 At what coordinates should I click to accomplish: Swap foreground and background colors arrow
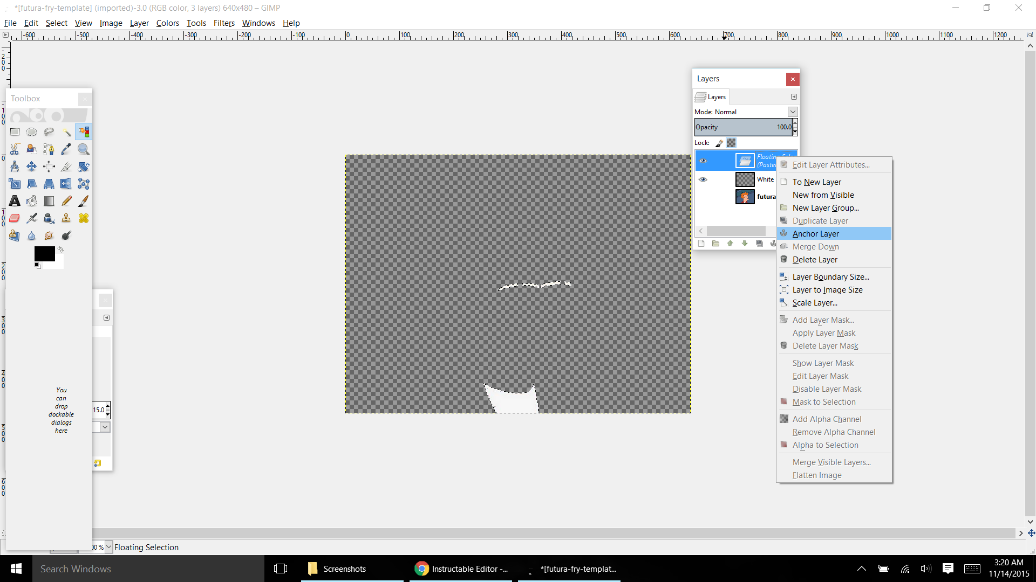pyautogui.click(x=60, y=250)
